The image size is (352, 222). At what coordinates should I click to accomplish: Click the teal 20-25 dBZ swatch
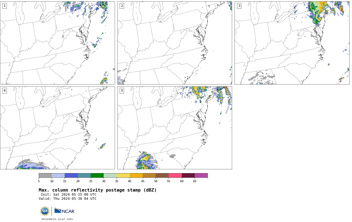[x=84, y=176]
